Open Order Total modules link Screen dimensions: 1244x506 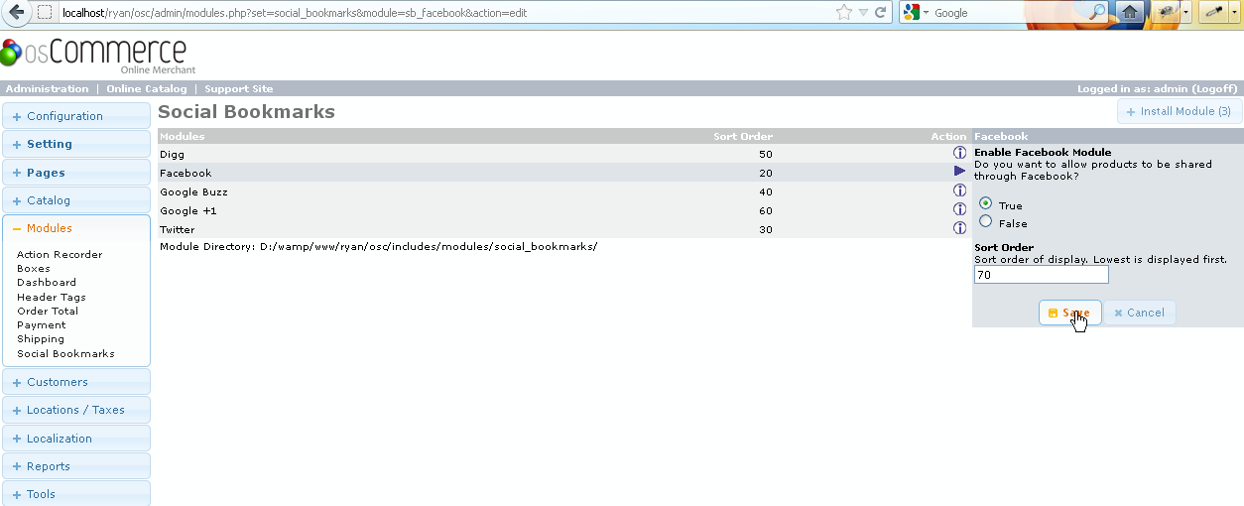[x=48, y=311]
